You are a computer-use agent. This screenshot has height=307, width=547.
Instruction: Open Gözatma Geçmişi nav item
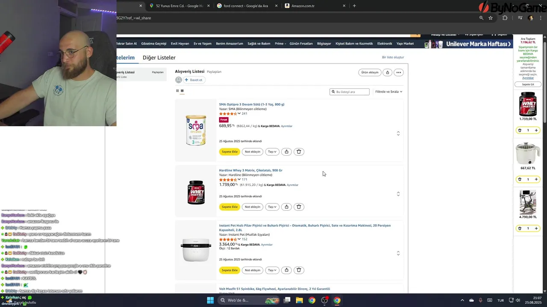coord(154,43)
